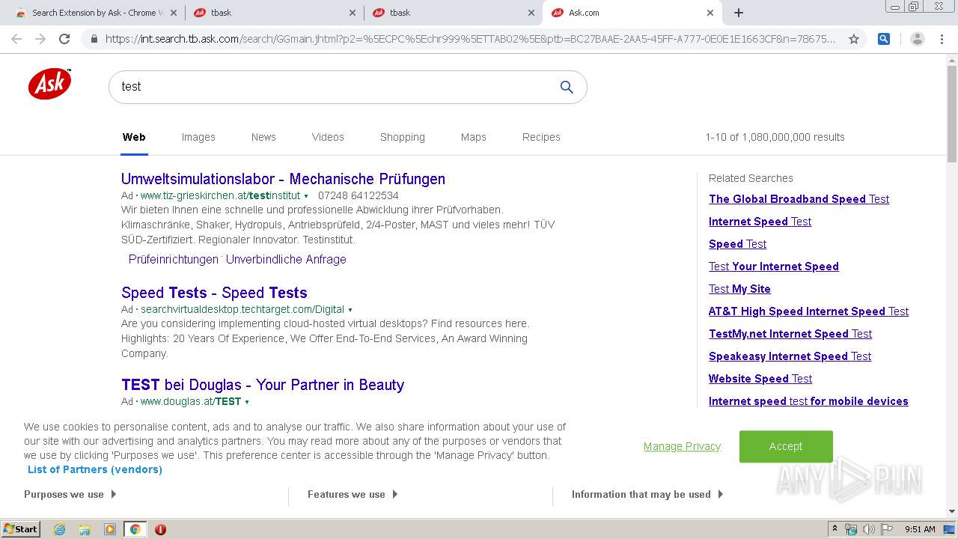958x539 pixels.
Task: Select the Web results tab
Action: click(x=134, y=137)
